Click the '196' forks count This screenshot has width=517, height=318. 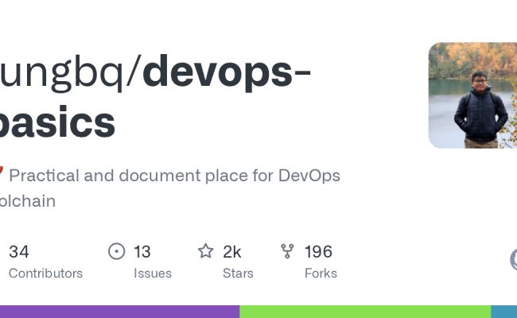(318, 252)
